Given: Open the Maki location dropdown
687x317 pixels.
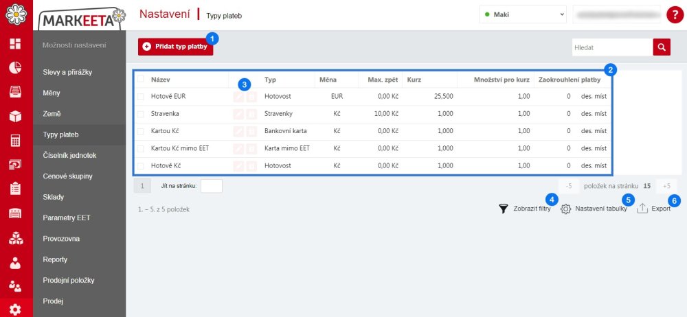Looking at the screenshot, I should click(x=523, y=14).
